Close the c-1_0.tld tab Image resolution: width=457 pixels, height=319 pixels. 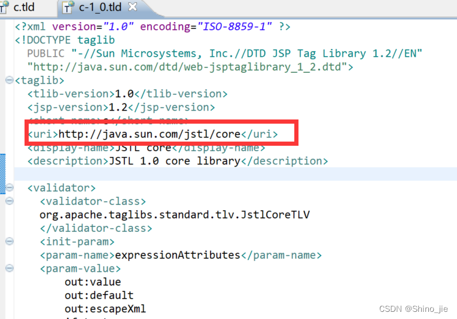pos(133,7)
